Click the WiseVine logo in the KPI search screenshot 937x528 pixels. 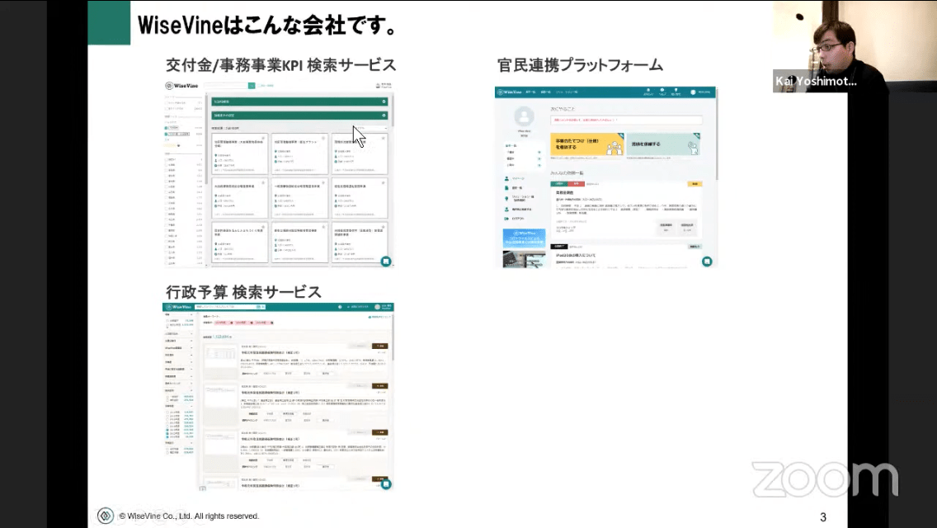[181, 86]
